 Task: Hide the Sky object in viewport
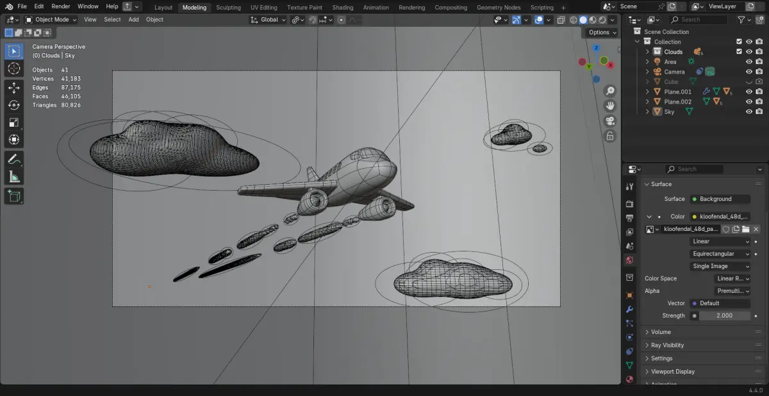coord(749,111)
